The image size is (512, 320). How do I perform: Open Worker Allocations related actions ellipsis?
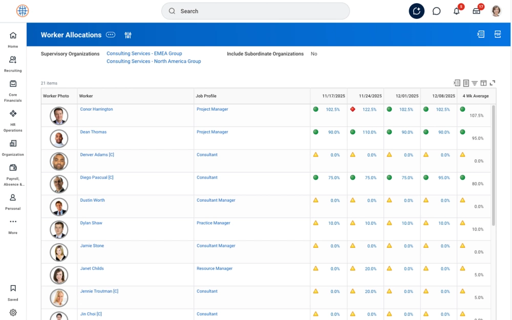tap(111, 35)
